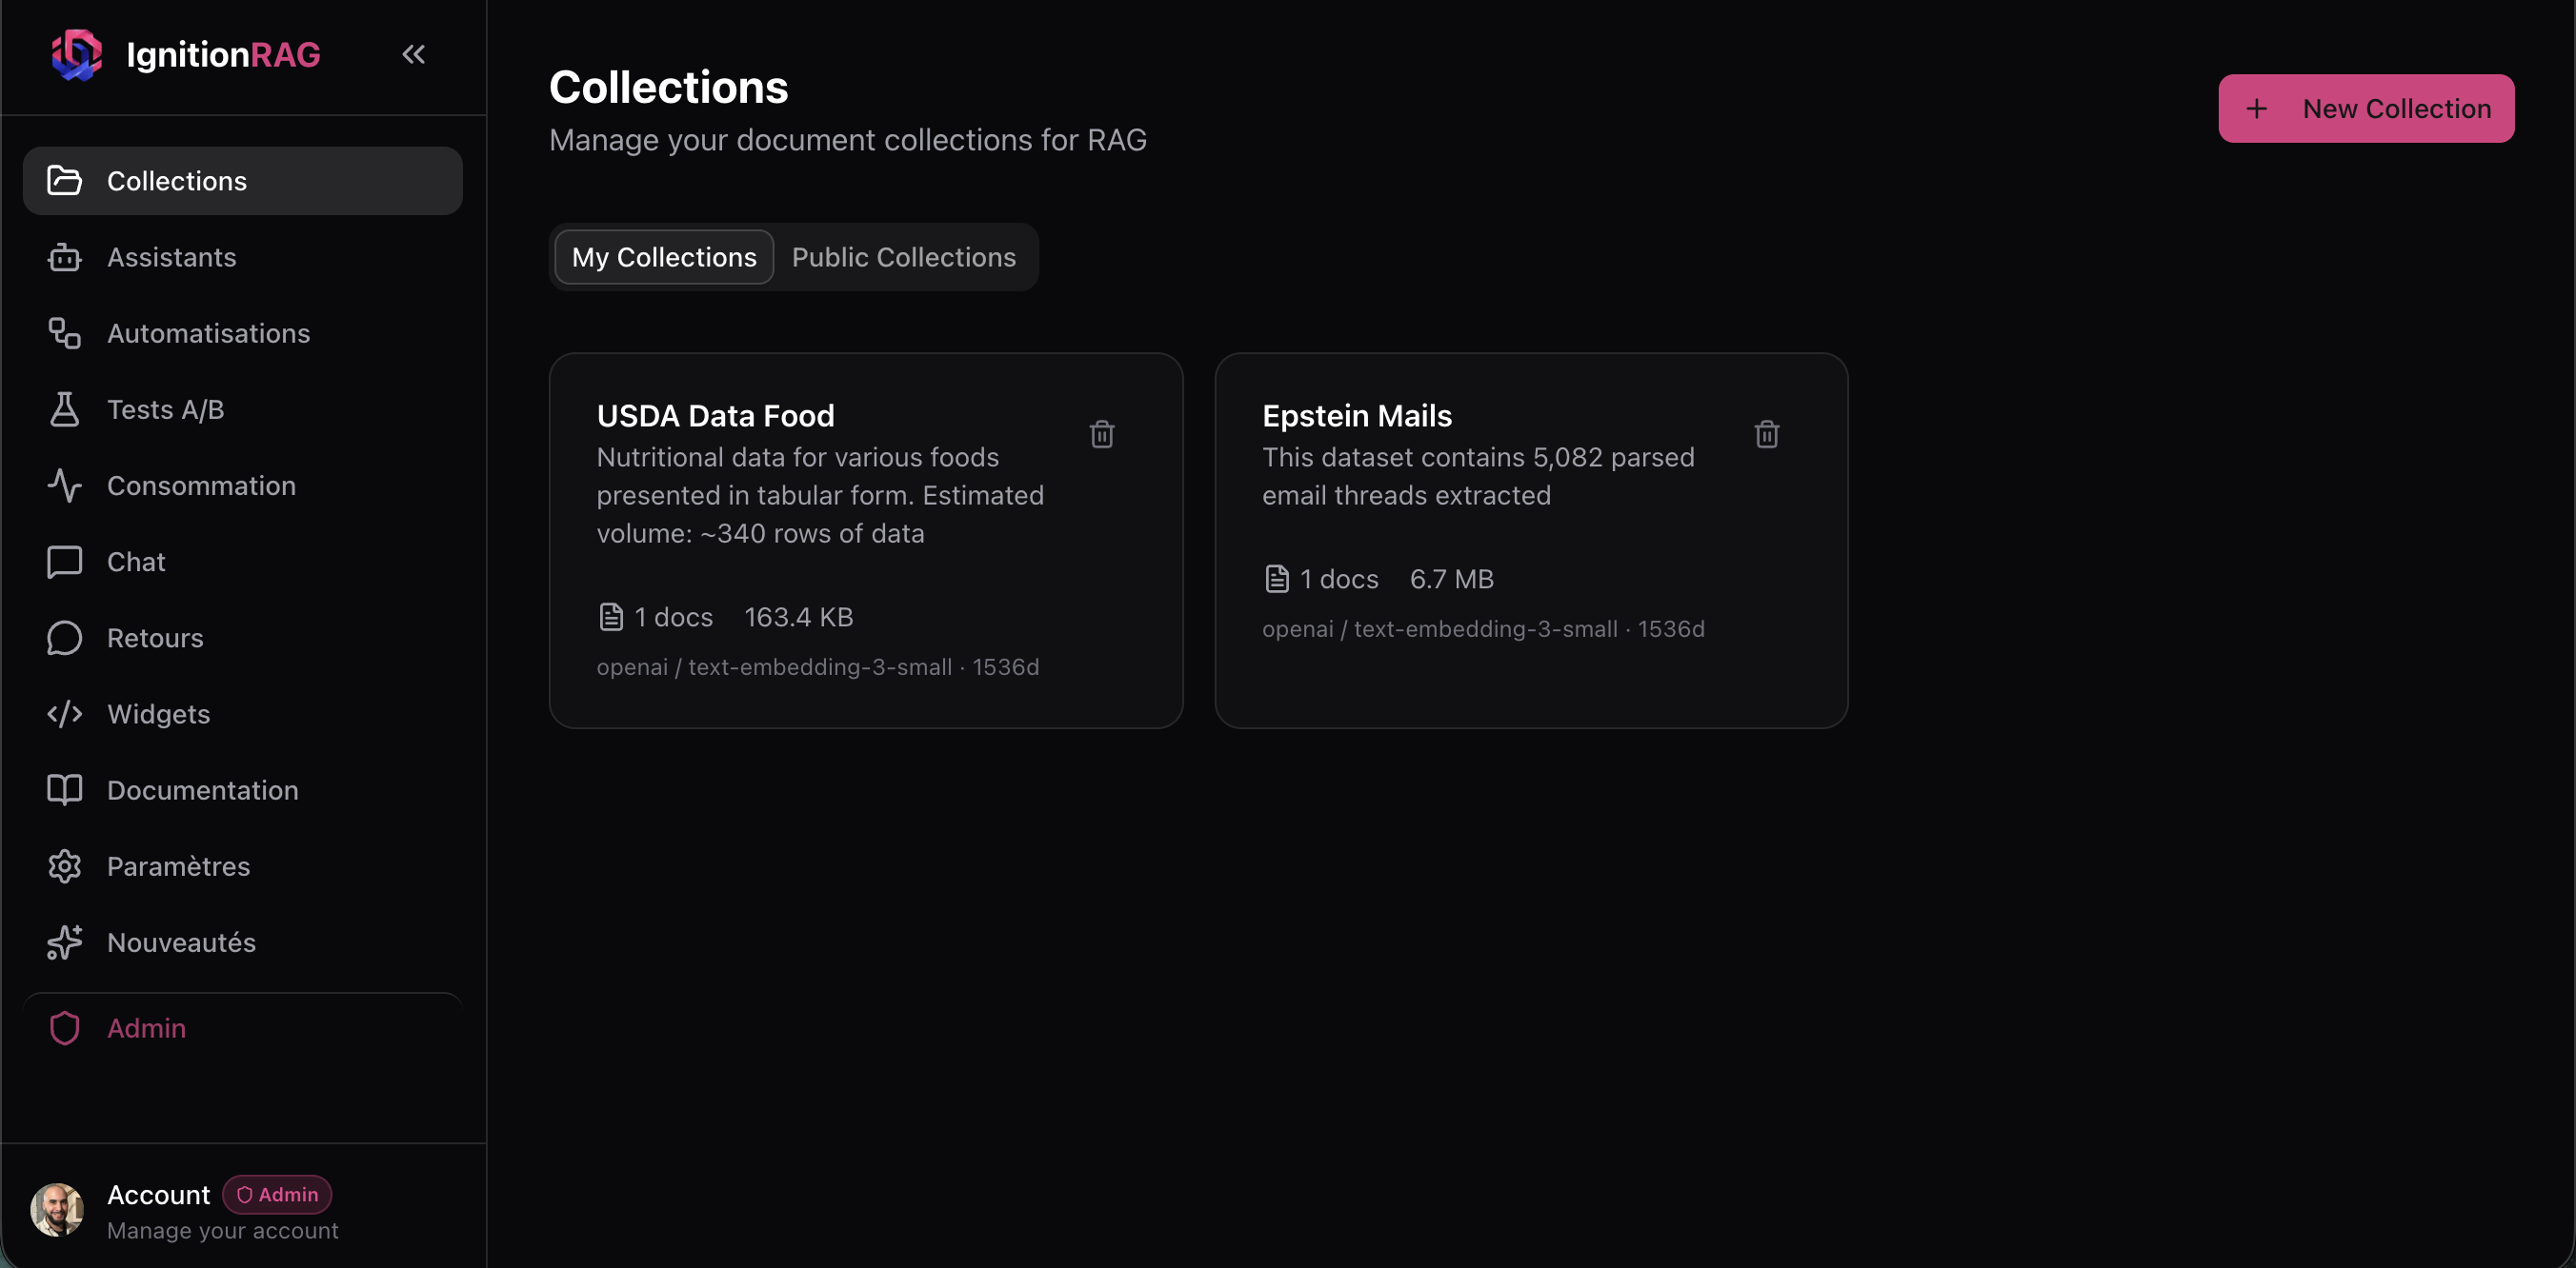Collapse the sidebar with chevron button
2576x1268 pixels.
pyautogui.click(x=413, y=55)
